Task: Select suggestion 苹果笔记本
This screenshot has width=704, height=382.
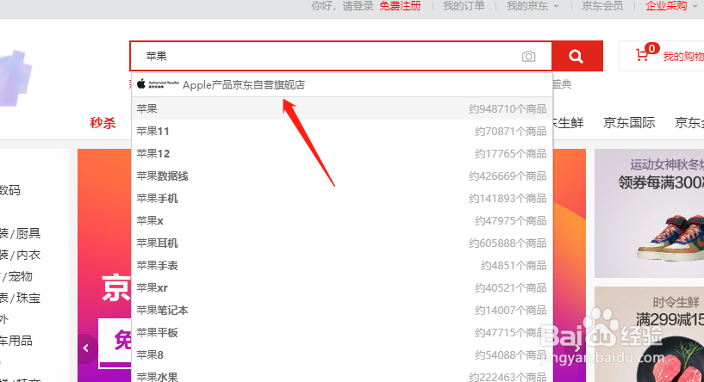Action: 342,311
